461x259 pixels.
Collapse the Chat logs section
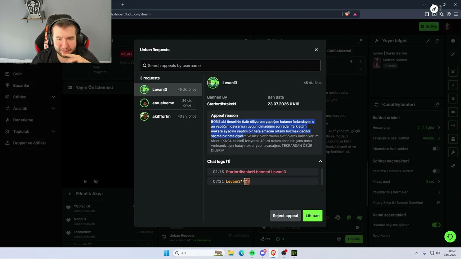320,162
